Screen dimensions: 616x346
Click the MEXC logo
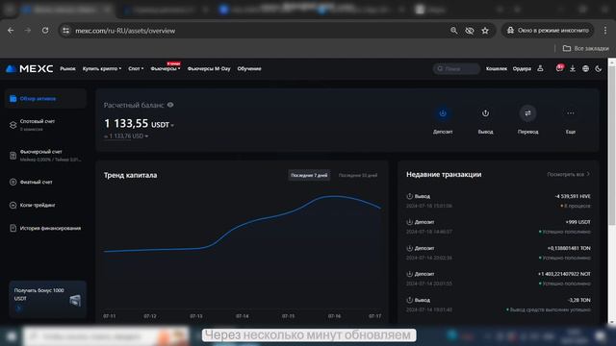[30, 68]
